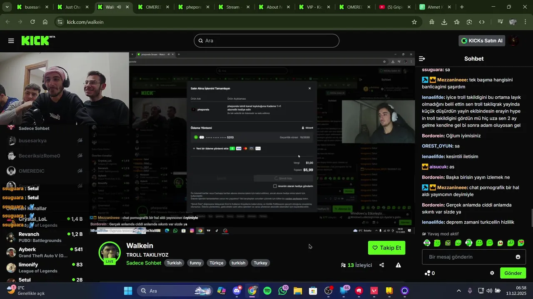
Task: Click the KICKs Satın Al button
Action: [x=482, y=41]
